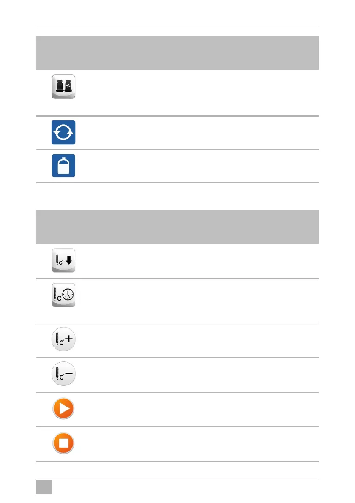Click the upper table's gray header band

point(177,53)
